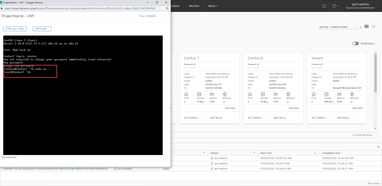Enable the Multiselect toggle
Viewport: 382px width, 186px height.
click(356, 44)
